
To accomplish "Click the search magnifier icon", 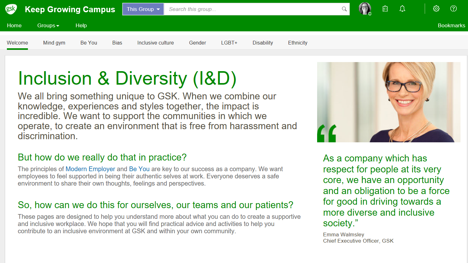I will (x=344, y=9).
